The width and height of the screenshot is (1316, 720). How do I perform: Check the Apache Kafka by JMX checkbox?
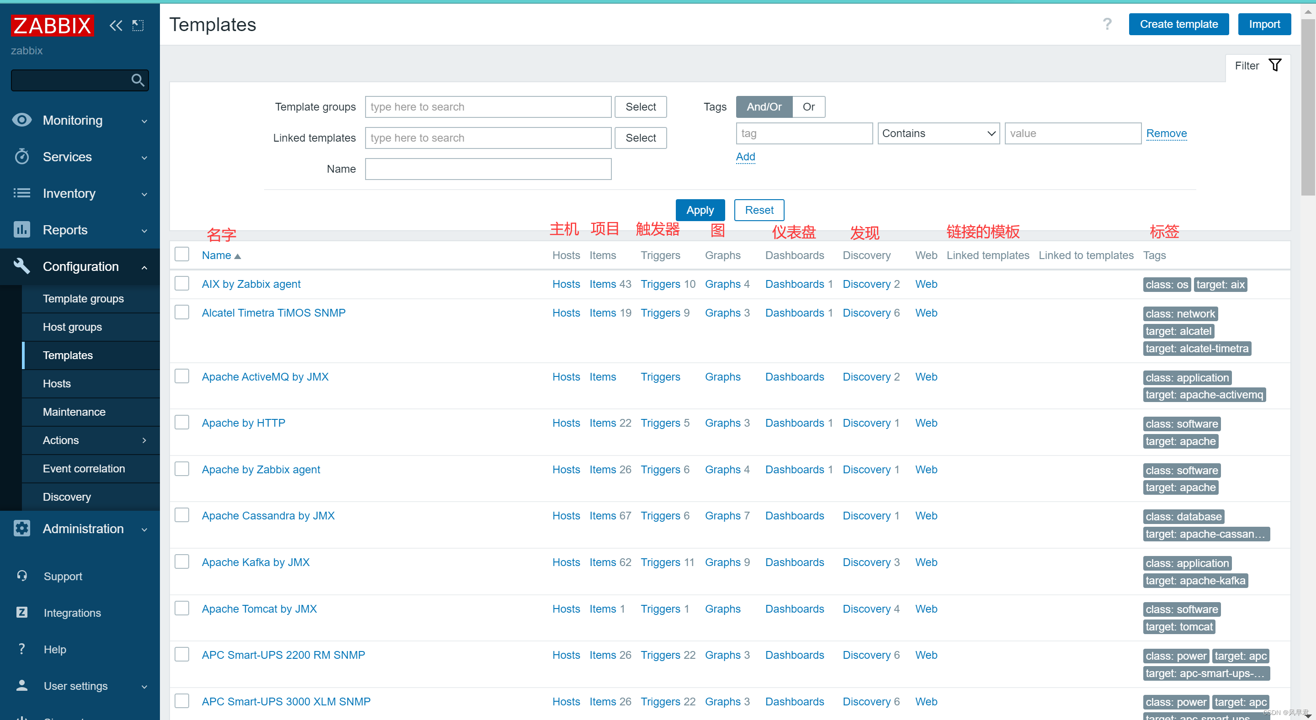pyautogui.click(x=182, y=561)
